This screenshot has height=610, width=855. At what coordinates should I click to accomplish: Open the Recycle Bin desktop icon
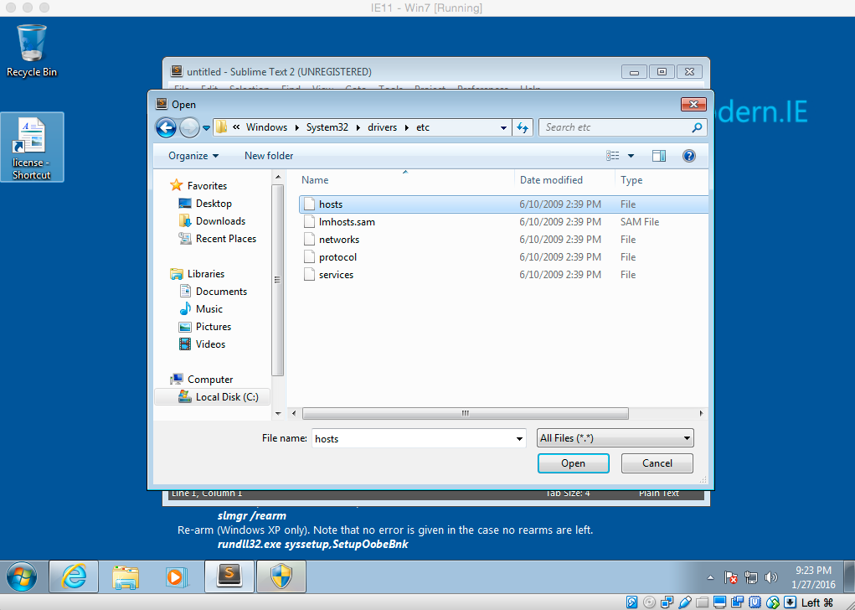point(32,51)
